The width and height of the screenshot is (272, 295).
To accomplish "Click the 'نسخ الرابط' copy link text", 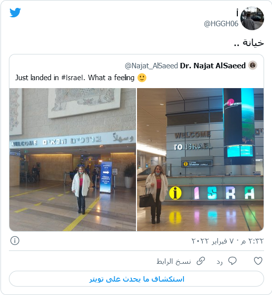I will tap(174, 261).
